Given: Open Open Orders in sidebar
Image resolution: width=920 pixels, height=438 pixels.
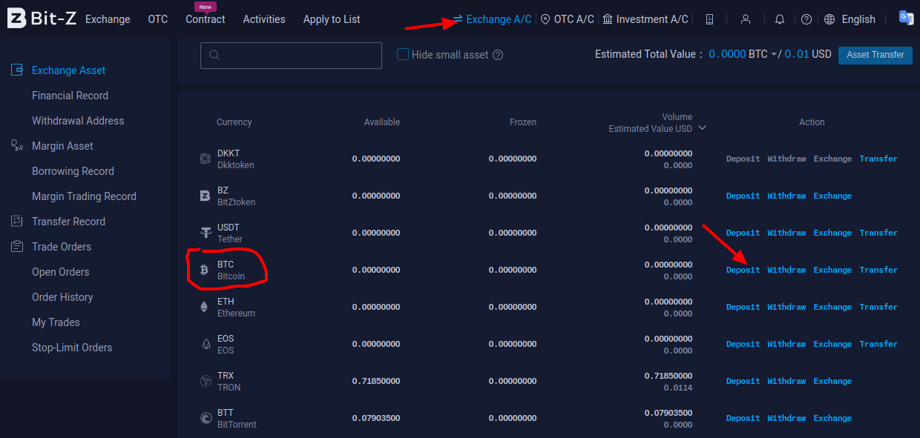Looking at the screenshot, I should 60,272.
